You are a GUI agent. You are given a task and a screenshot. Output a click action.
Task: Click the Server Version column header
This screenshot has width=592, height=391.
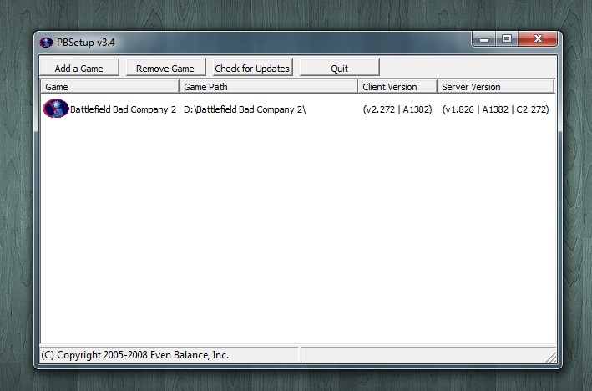[x=496, y=87]
